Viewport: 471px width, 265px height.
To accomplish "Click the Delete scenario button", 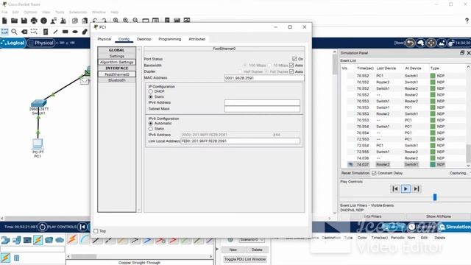I will (257, 250).
